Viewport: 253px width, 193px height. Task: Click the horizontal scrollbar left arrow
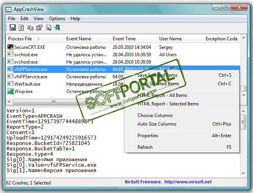point(9,102)
